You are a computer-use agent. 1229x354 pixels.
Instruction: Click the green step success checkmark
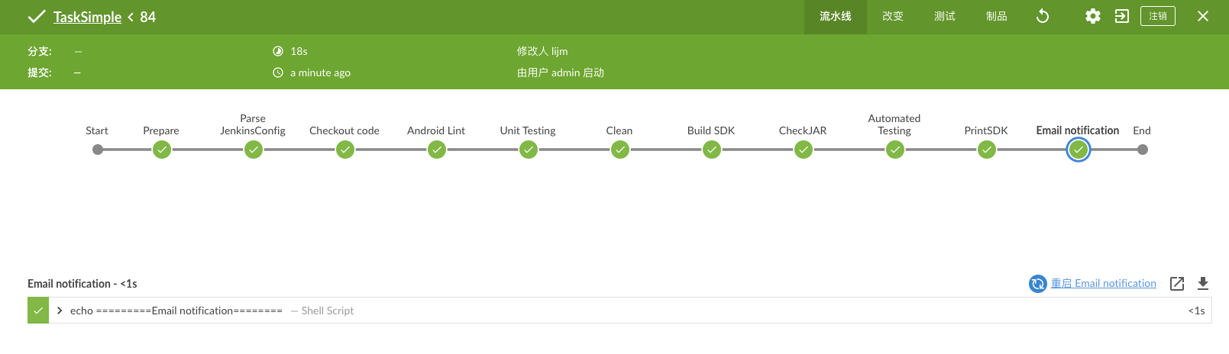(38, 311)
